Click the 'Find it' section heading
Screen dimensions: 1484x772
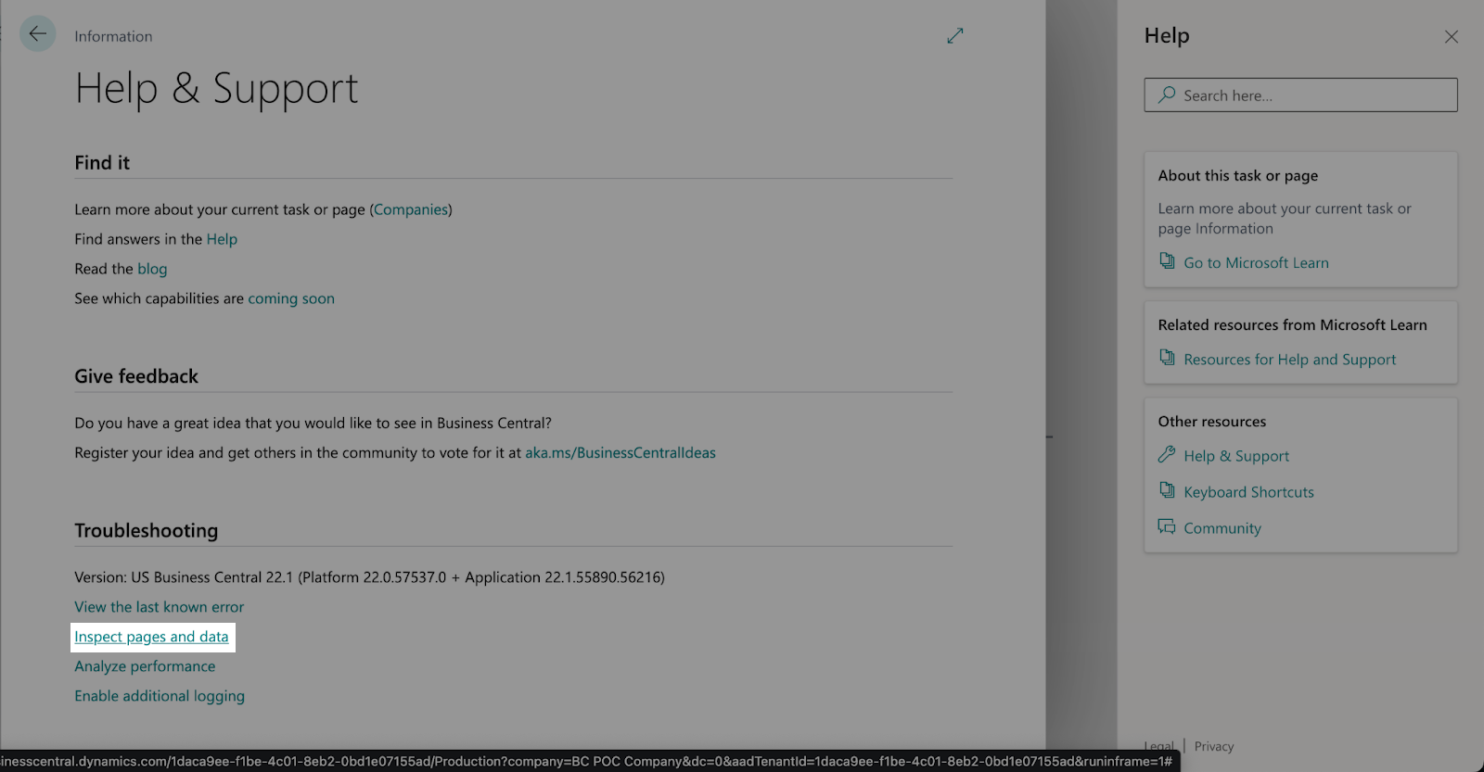(102, 163)
